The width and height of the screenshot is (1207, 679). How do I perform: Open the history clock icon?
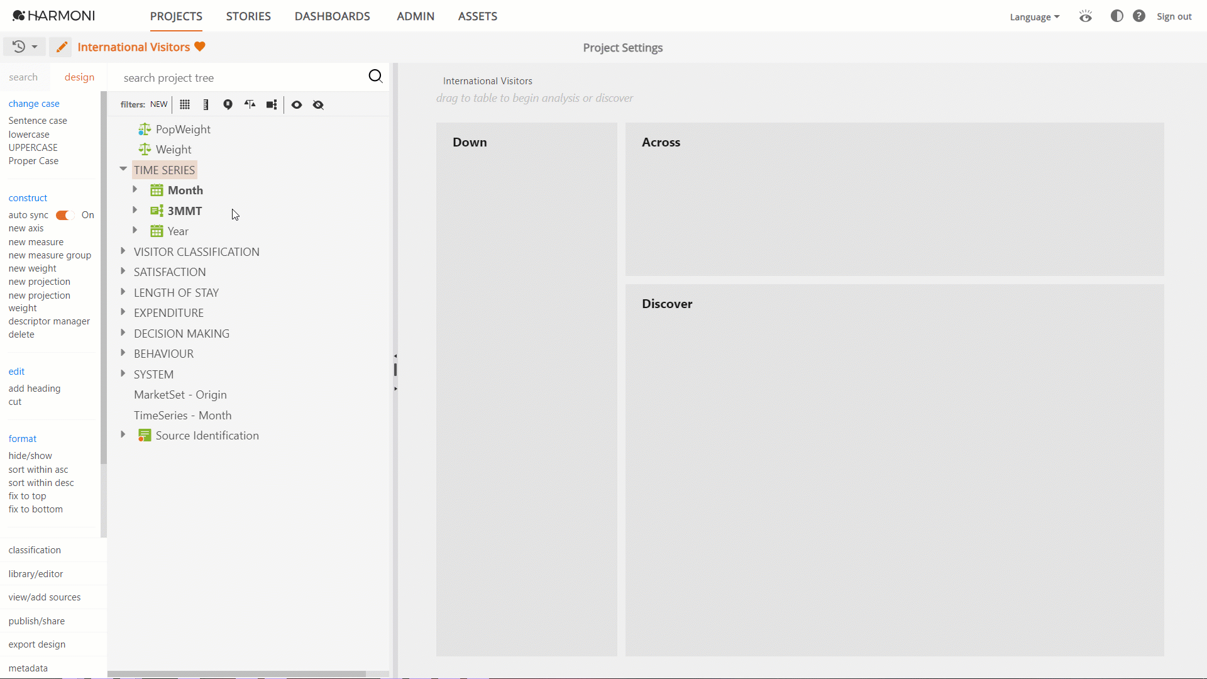tap(19, 47)
